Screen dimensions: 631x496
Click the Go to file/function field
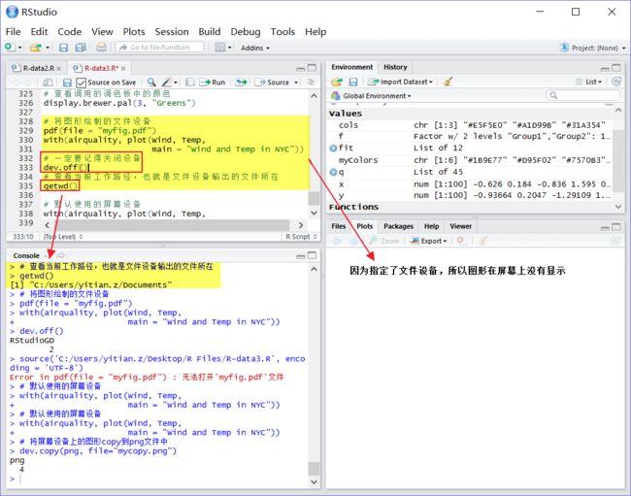160,48
